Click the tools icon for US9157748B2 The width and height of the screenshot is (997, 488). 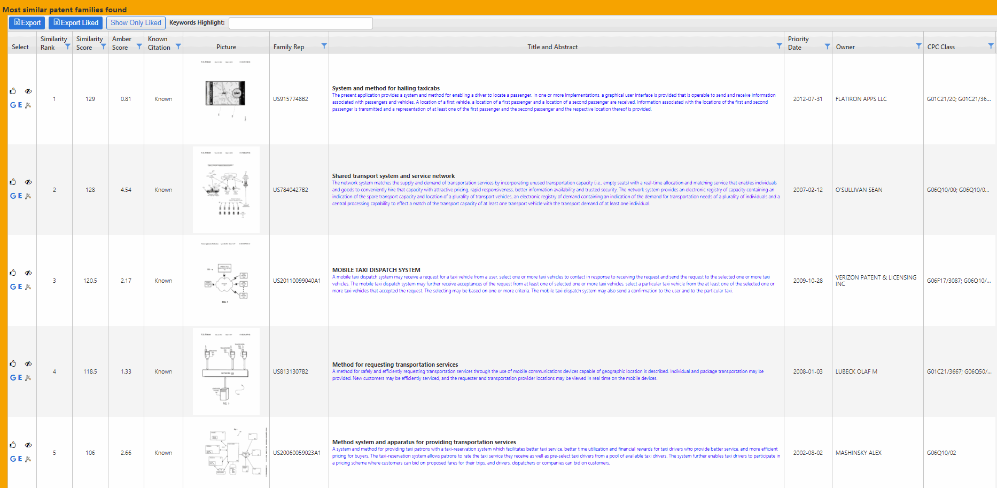[x=28, y=105]
